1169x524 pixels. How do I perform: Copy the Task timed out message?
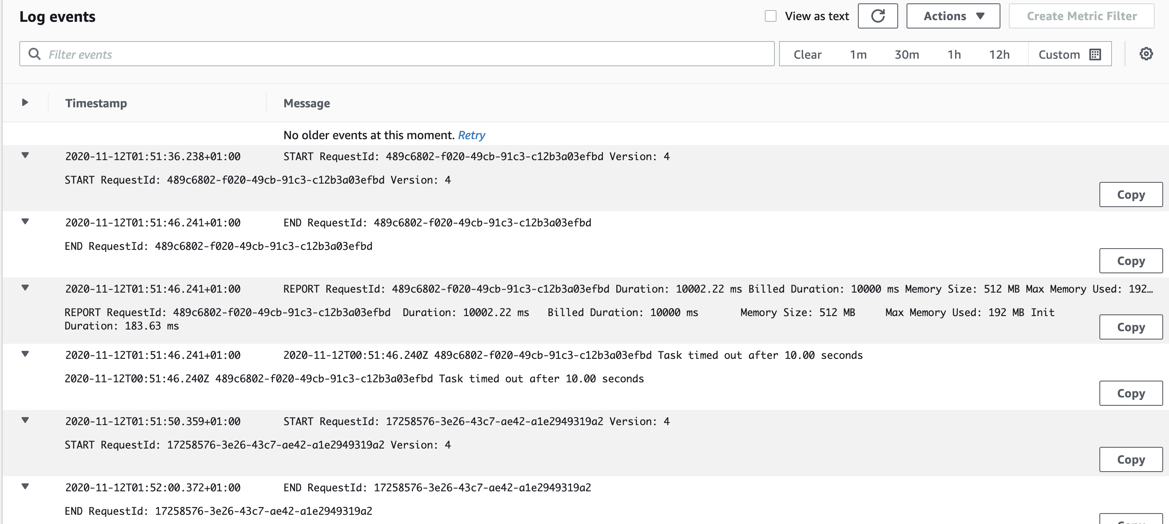pyautogui.click(x=1130, y=393)
